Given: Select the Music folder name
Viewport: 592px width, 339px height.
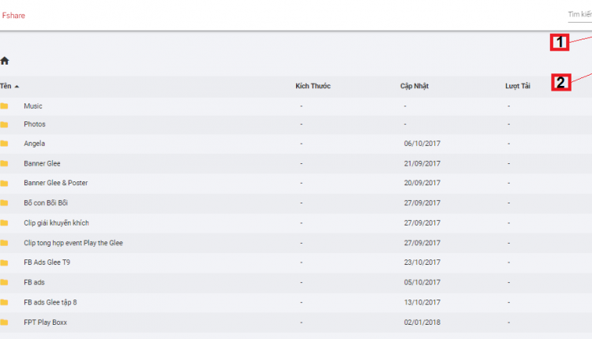Looking at the screenshot, I should tap(33, 106).
